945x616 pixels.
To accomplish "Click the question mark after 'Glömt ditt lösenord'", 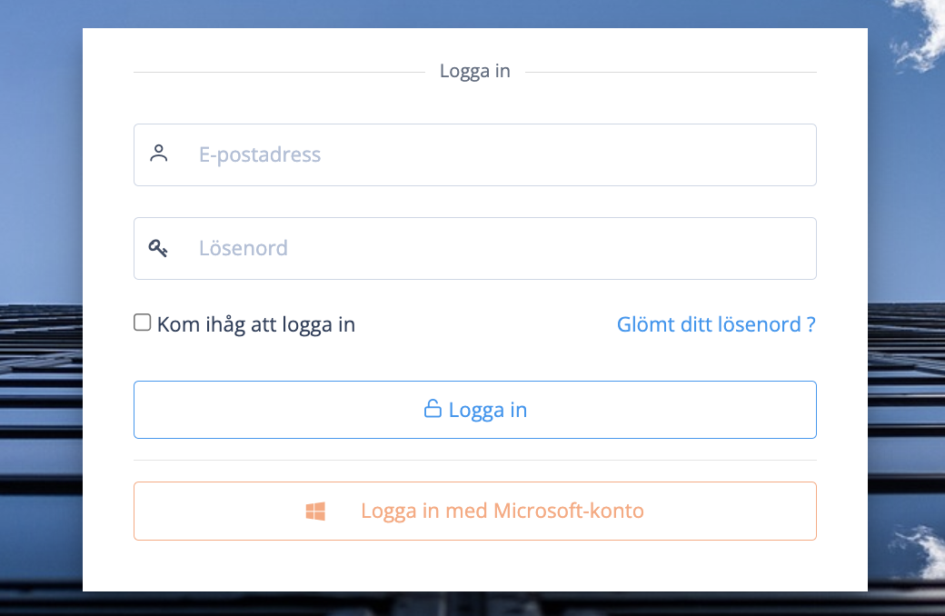I will pyautogui.click(x=811, y=324).
